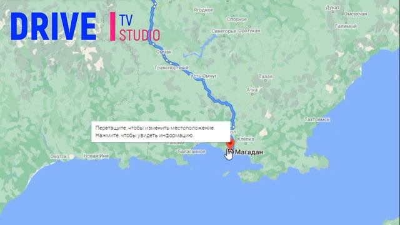400x225 pixels.
Task: Select the Омсукчан town label
Action: click(x=356, y=14)
